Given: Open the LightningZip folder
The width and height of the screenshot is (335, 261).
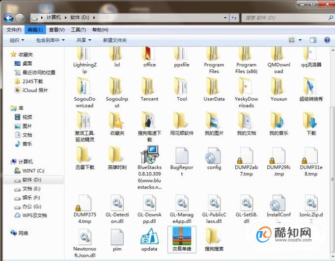Looking at the screenshot, I should 84,60.
